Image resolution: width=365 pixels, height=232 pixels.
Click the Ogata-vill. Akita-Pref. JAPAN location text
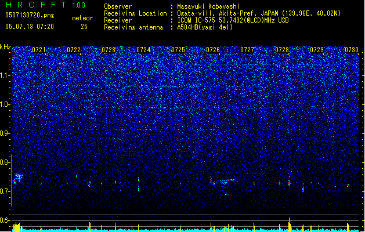click(x=259, y=13)
